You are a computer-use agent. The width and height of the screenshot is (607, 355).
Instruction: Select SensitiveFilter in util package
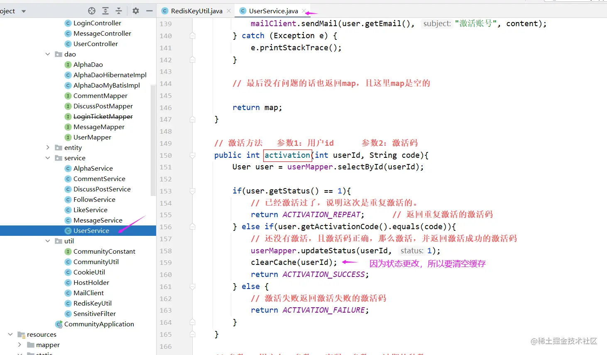95,314
